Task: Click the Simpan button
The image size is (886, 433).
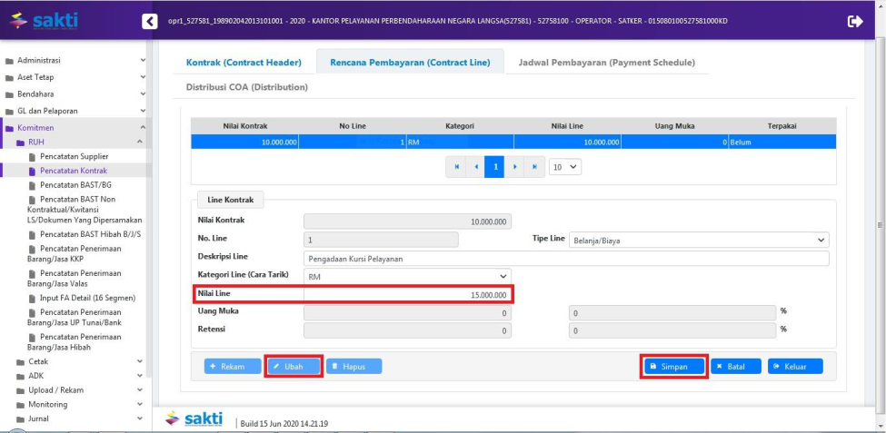Action: pos(673,366)
